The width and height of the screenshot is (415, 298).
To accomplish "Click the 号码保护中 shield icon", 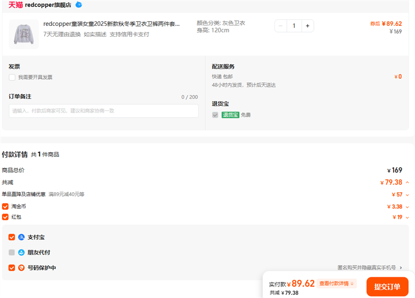I will coord(21,268).
